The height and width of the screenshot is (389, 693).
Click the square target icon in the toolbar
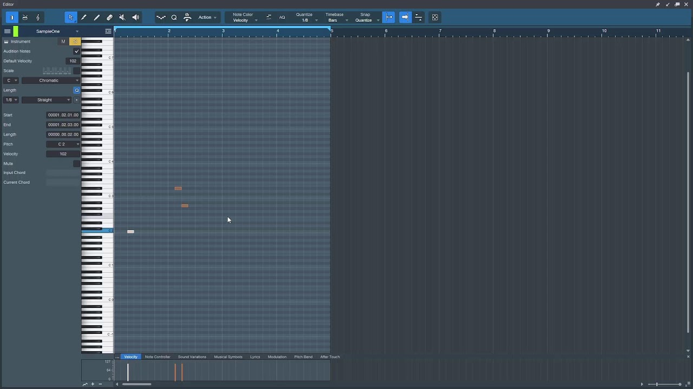click(435, 17)
